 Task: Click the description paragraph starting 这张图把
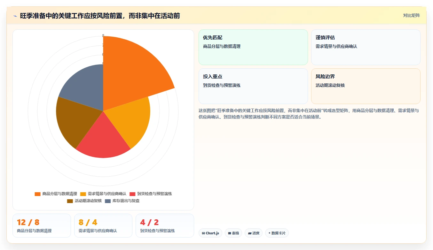[309, 114]
